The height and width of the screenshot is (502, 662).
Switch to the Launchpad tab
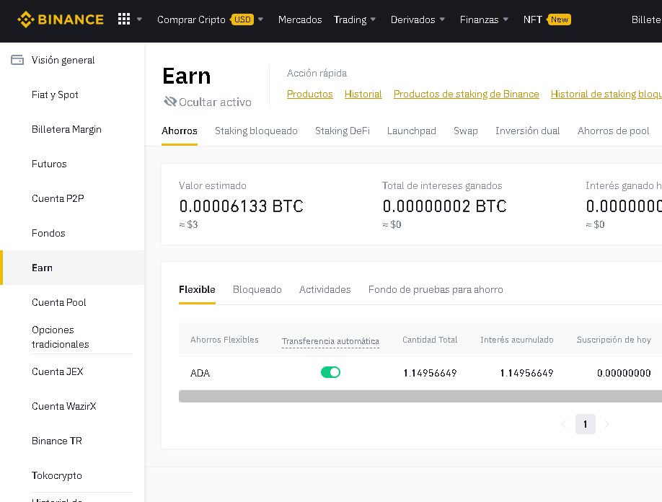point(411,131)
